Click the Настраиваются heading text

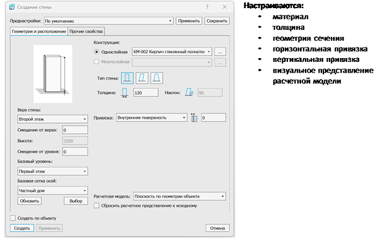[273, 6]
